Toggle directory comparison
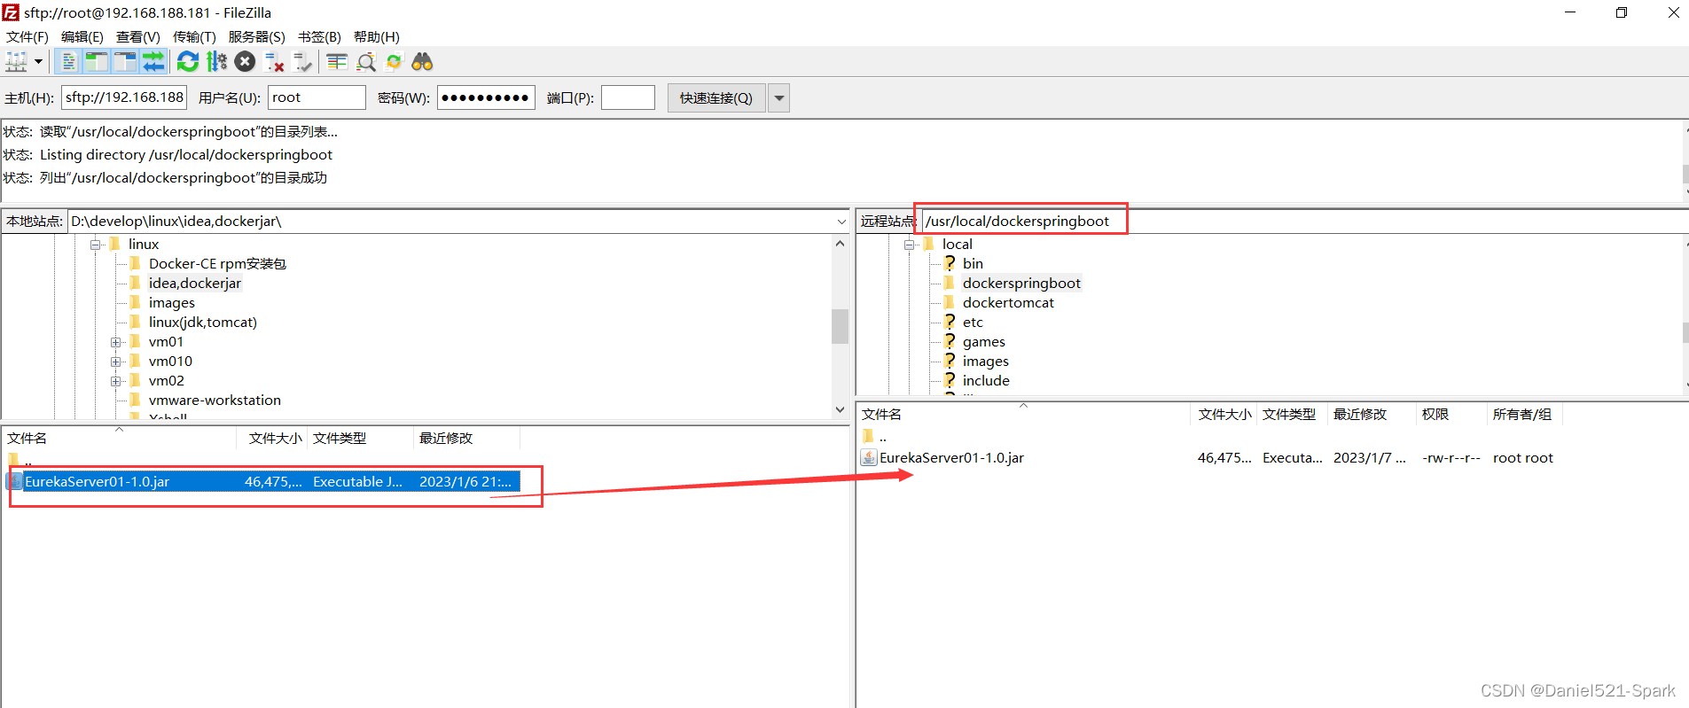Viewport: 1689px width, 708px height. tap(365, 62)
